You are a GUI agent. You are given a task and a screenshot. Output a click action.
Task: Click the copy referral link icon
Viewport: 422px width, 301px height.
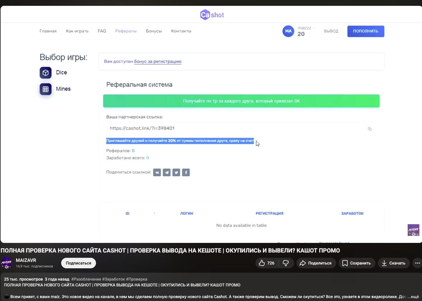[370, 129]
